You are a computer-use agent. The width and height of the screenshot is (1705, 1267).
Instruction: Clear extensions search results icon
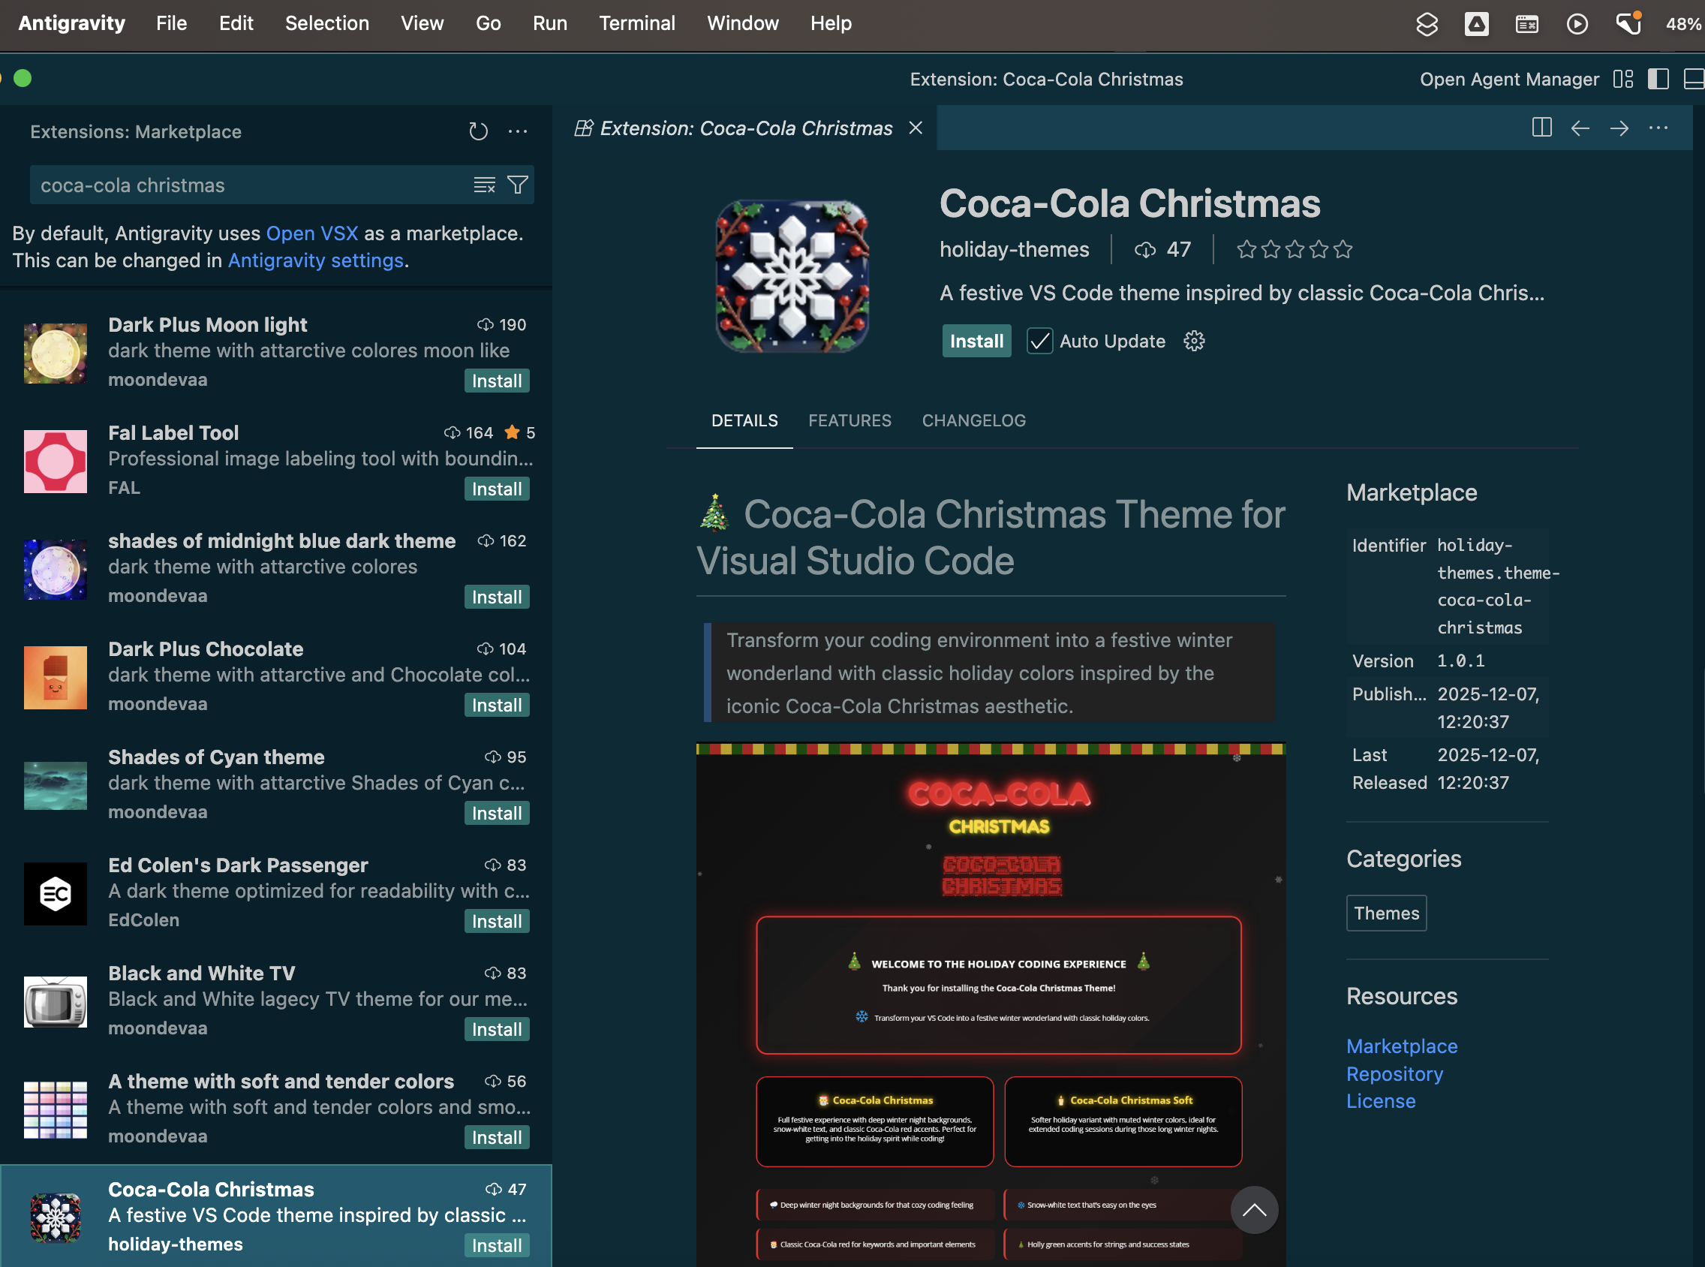tap(484, 185)
